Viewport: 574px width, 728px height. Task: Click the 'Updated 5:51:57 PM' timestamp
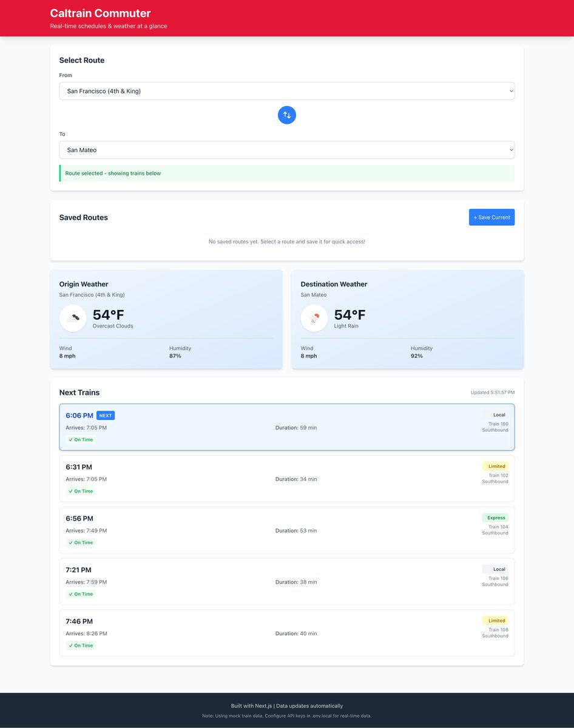tap(493, 393)
